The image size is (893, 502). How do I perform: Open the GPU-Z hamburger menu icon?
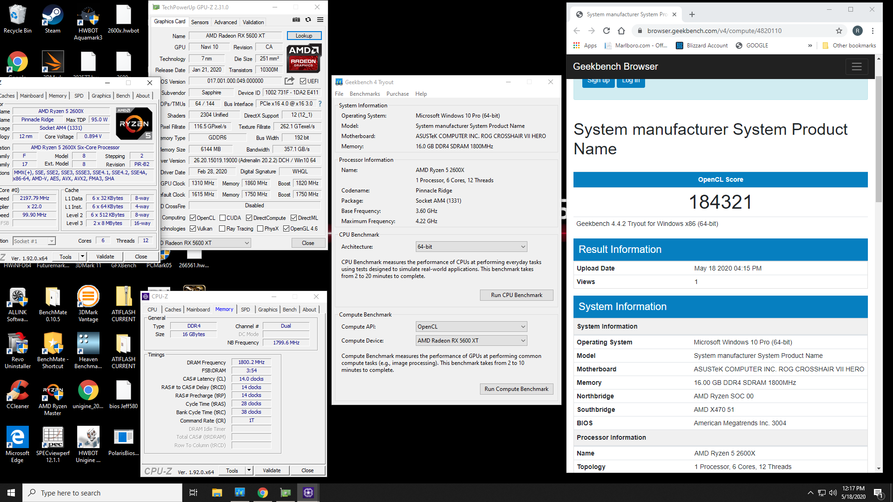tap(320, 20)
